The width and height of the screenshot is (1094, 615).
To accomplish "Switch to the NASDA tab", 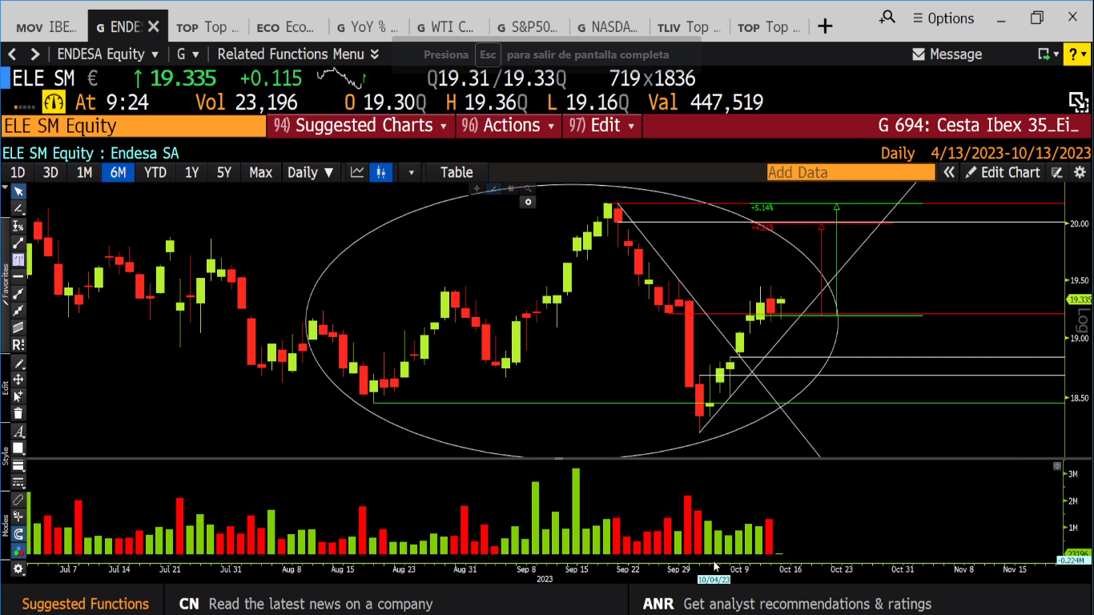I will (x=607, y=27).
